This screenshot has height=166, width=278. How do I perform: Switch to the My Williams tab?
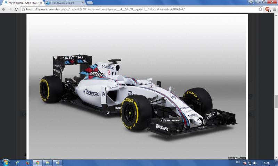pyautogui.click(x=23, y=3)
